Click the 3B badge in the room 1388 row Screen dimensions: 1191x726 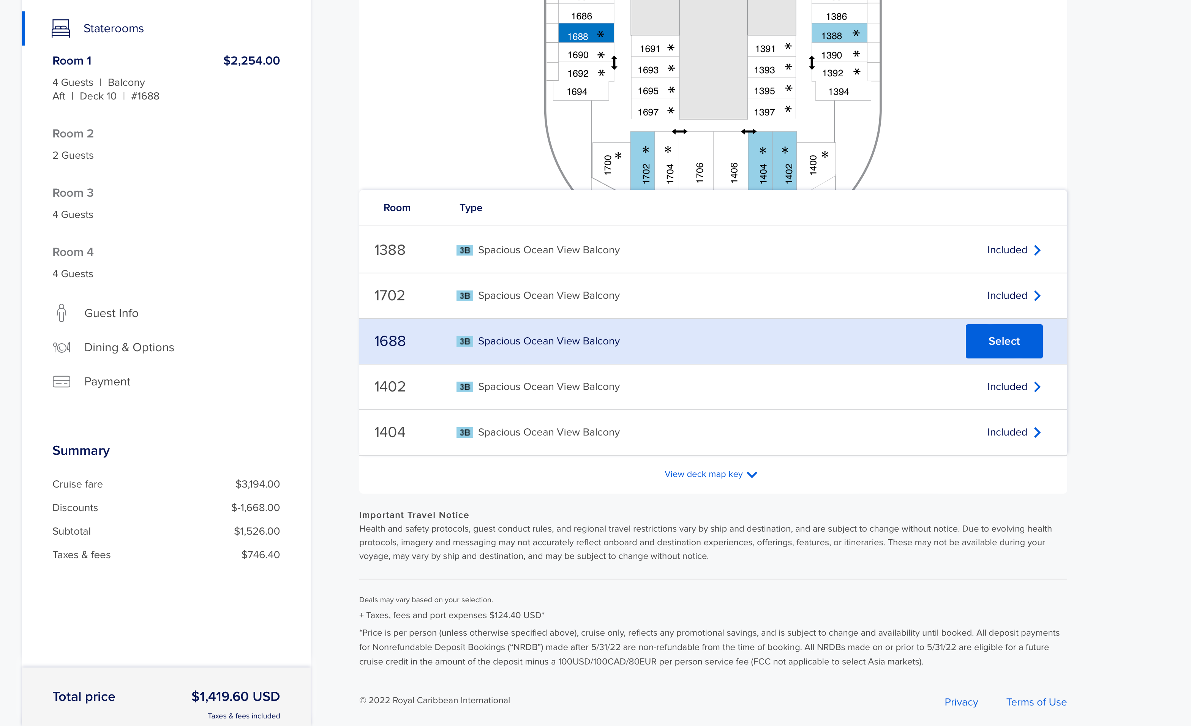pos(464,250)
